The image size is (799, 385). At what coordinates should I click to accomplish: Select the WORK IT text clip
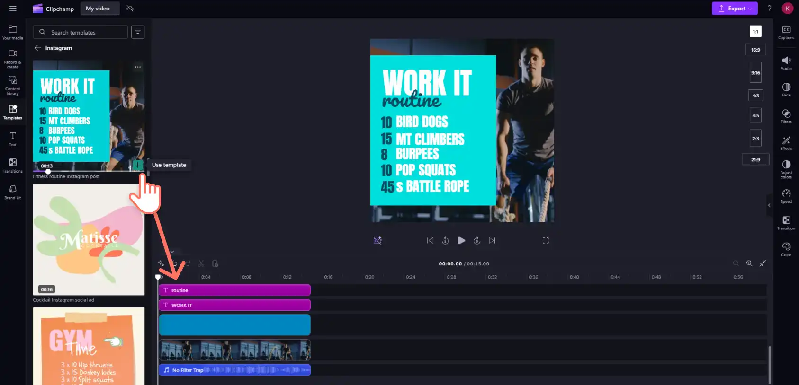234,305
